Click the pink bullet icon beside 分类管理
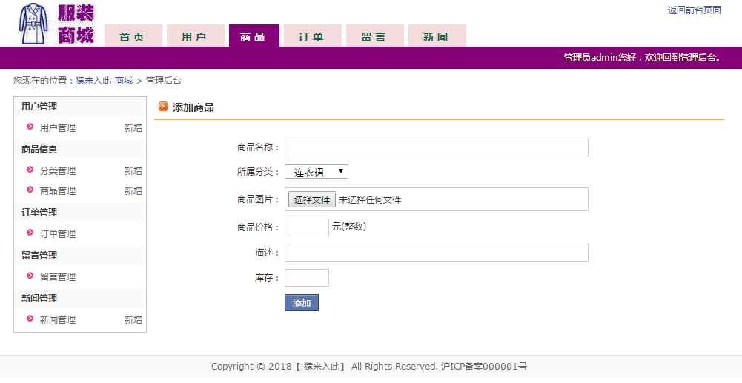This screenshot has width=742, height=383. (x=30, y=170)
